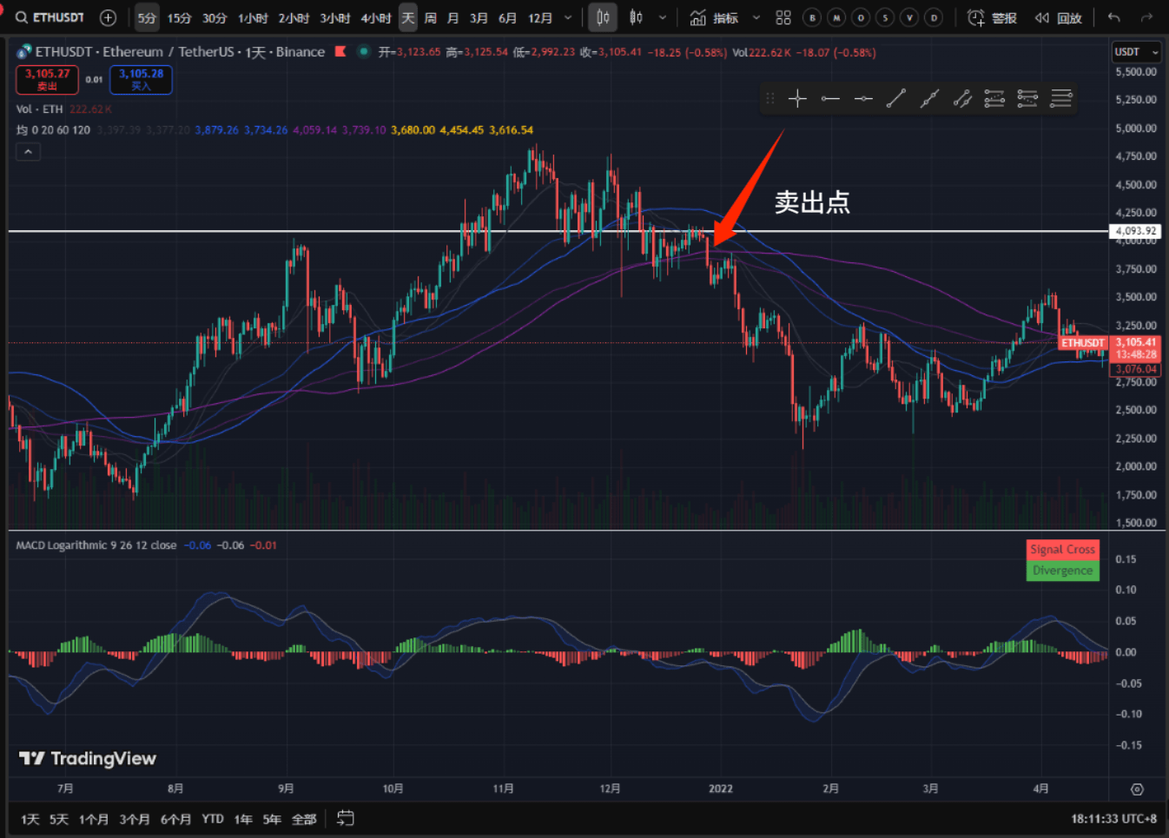Click the add symbol plus icon

tap(108, 17)
